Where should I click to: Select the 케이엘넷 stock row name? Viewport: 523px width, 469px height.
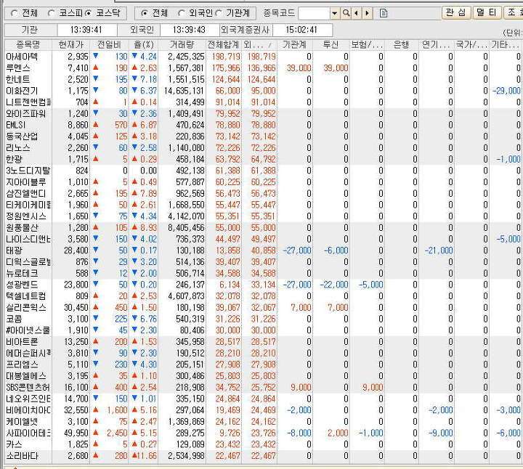22,421
